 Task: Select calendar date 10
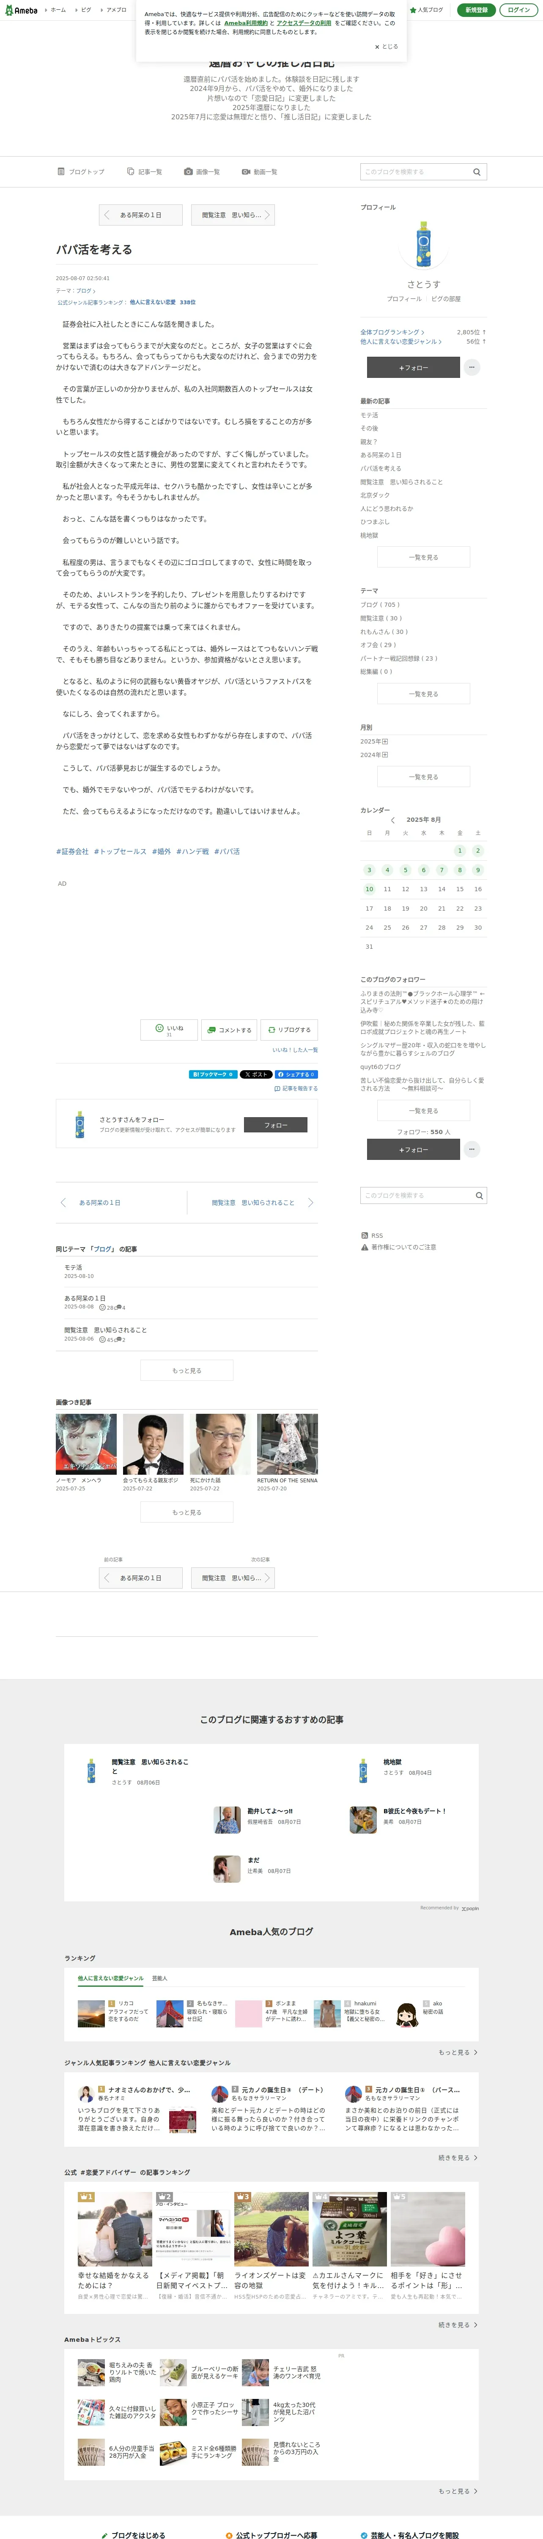click(370, 889)
